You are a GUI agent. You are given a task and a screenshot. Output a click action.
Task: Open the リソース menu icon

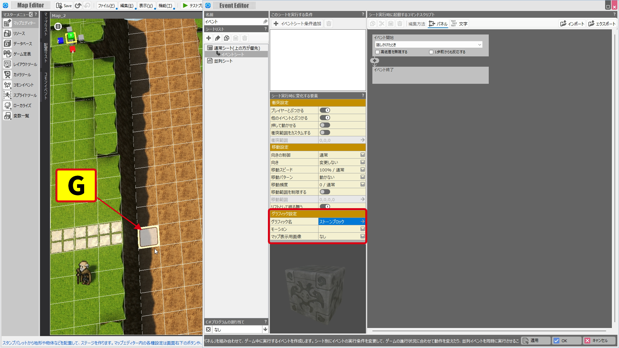coord(7,33)
